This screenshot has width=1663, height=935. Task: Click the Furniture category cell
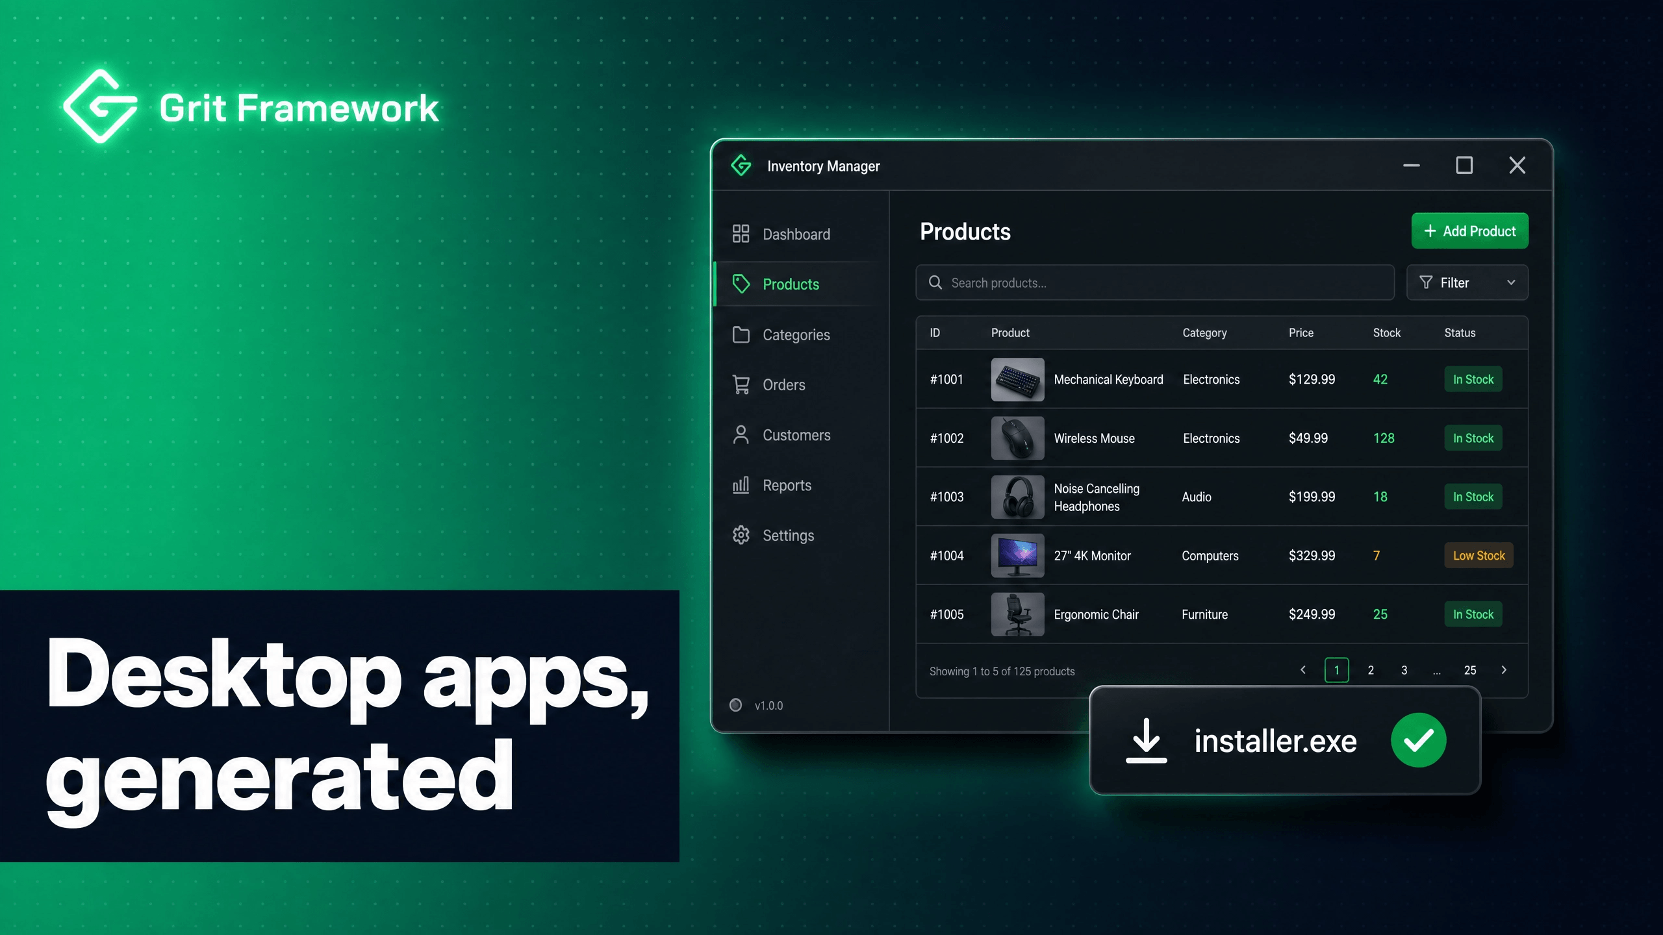[1204, 614]
